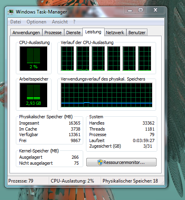Switch to the Netzwerk tab
The image size is (185, 200).
[x=115, y=33]
